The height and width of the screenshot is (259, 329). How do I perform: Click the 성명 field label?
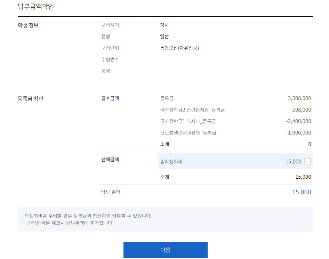click(x=106, y=71)
